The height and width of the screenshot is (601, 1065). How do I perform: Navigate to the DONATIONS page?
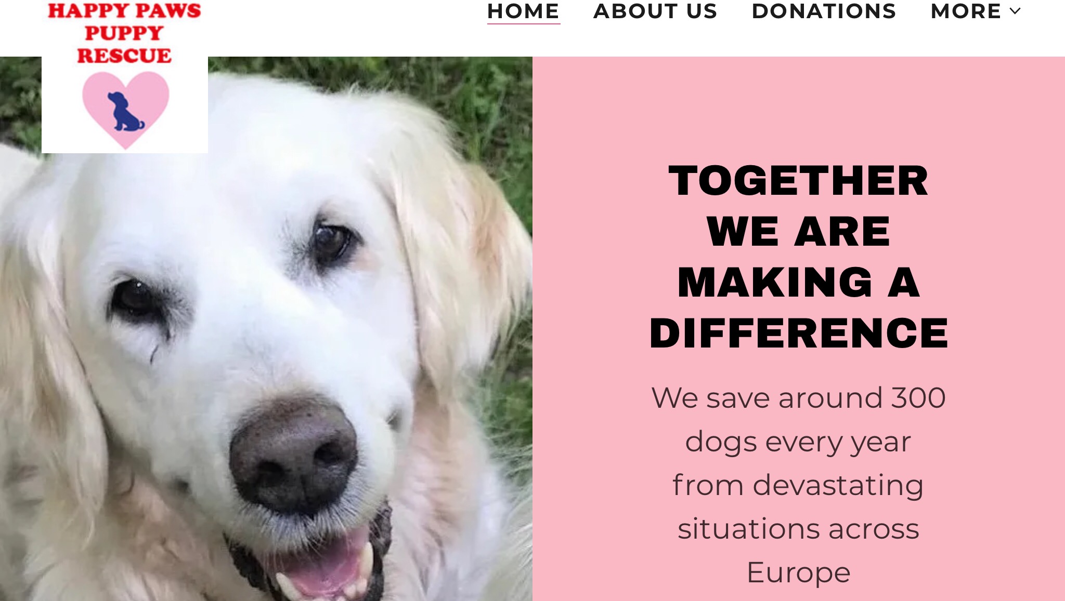824,11
